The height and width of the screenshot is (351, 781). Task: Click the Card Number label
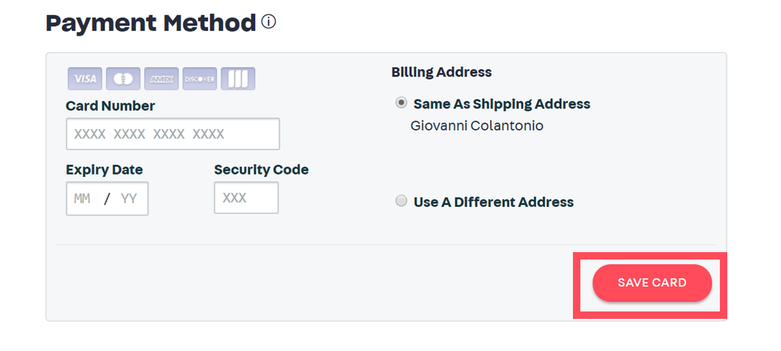[x=111, y=106]
